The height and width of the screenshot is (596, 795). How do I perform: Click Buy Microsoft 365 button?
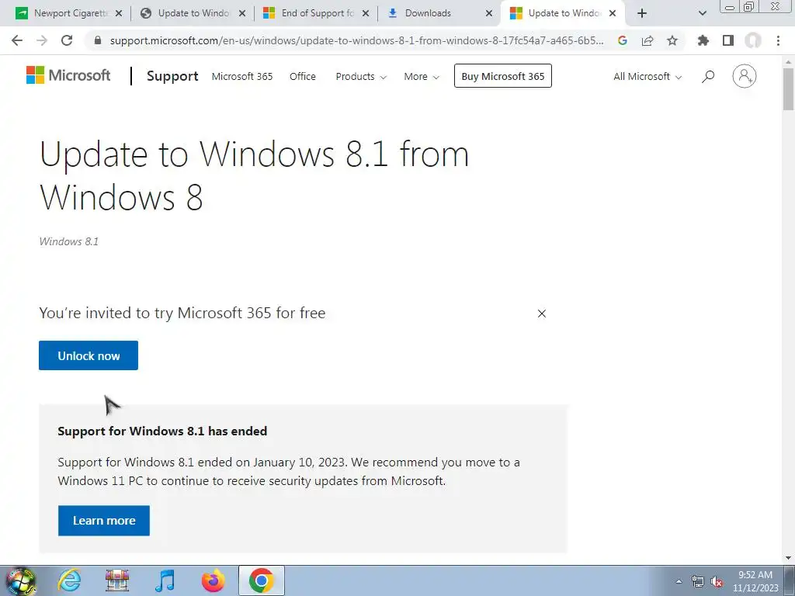503,76
